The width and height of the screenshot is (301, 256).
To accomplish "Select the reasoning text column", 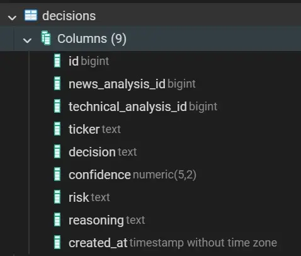I will click(107, 220).
